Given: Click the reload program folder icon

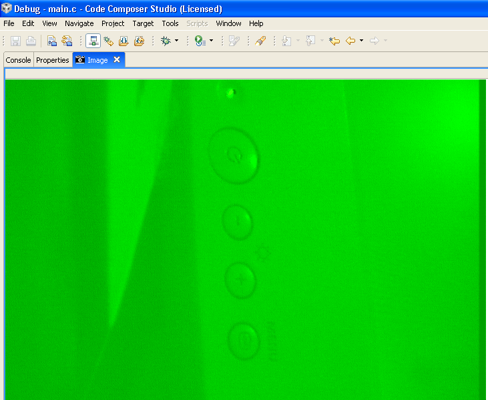Looking at the screenshot, I should pos(139,41).
